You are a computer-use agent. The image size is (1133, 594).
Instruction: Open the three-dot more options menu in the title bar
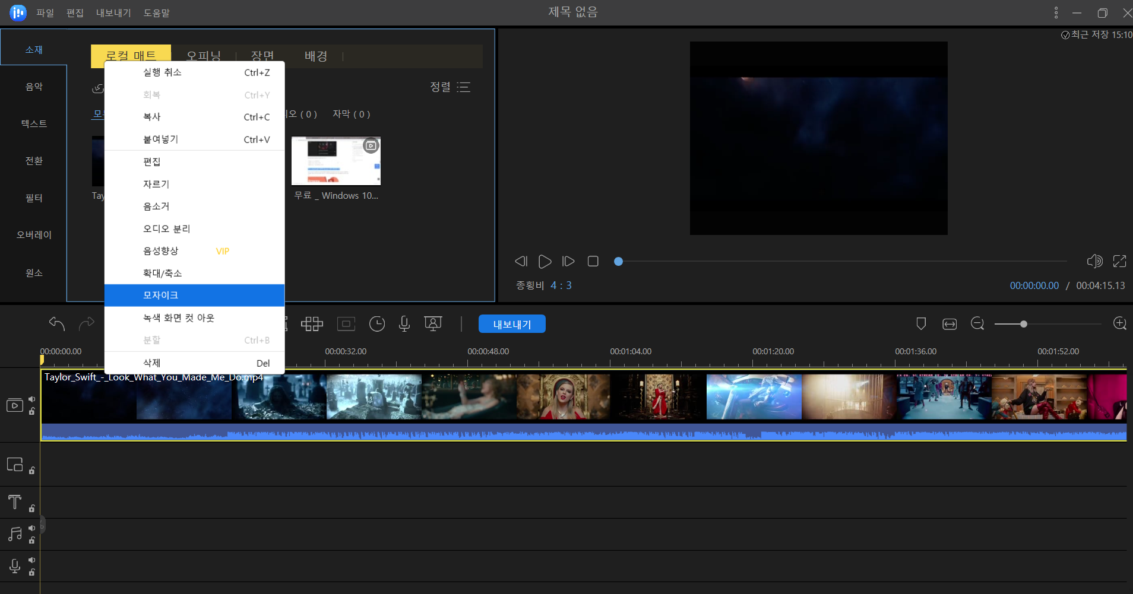(x=1056, y=12)
